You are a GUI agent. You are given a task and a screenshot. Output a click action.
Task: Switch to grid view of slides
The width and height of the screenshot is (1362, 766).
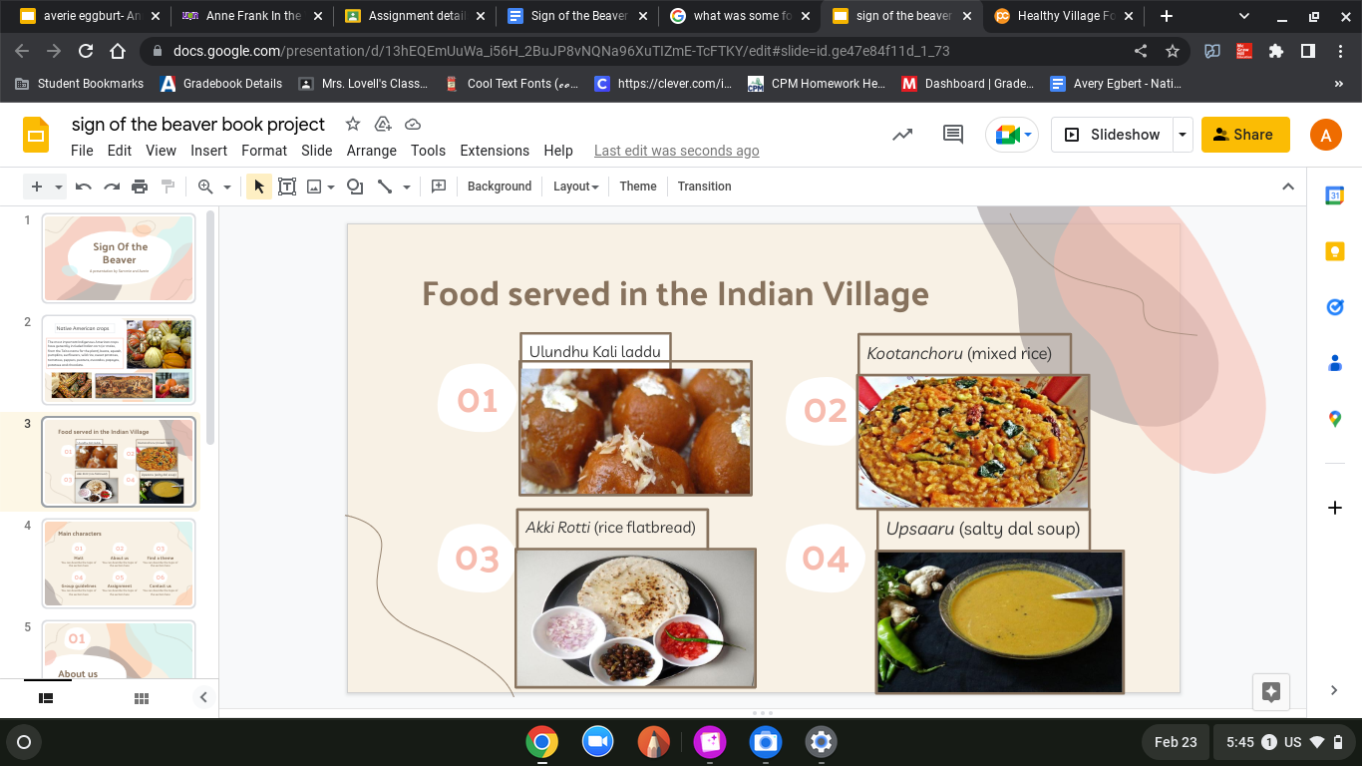coord(142,698)
